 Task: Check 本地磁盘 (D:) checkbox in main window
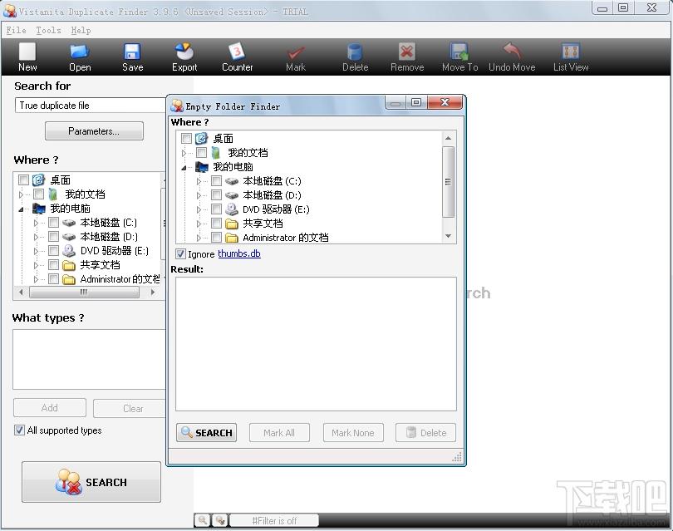pyautogui.click(x=54, y=237)
